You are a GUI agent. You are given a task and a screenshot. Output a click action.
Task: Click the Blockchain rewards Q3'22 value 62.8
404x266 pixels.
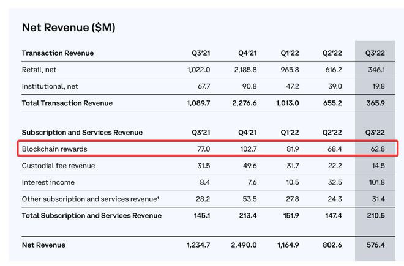click(x=379, y=149)
